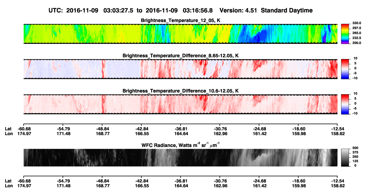Select the 10.6-12.05 difference image strip
The image size is (375, 192).
pyautogui.click(x=180, y=104)
